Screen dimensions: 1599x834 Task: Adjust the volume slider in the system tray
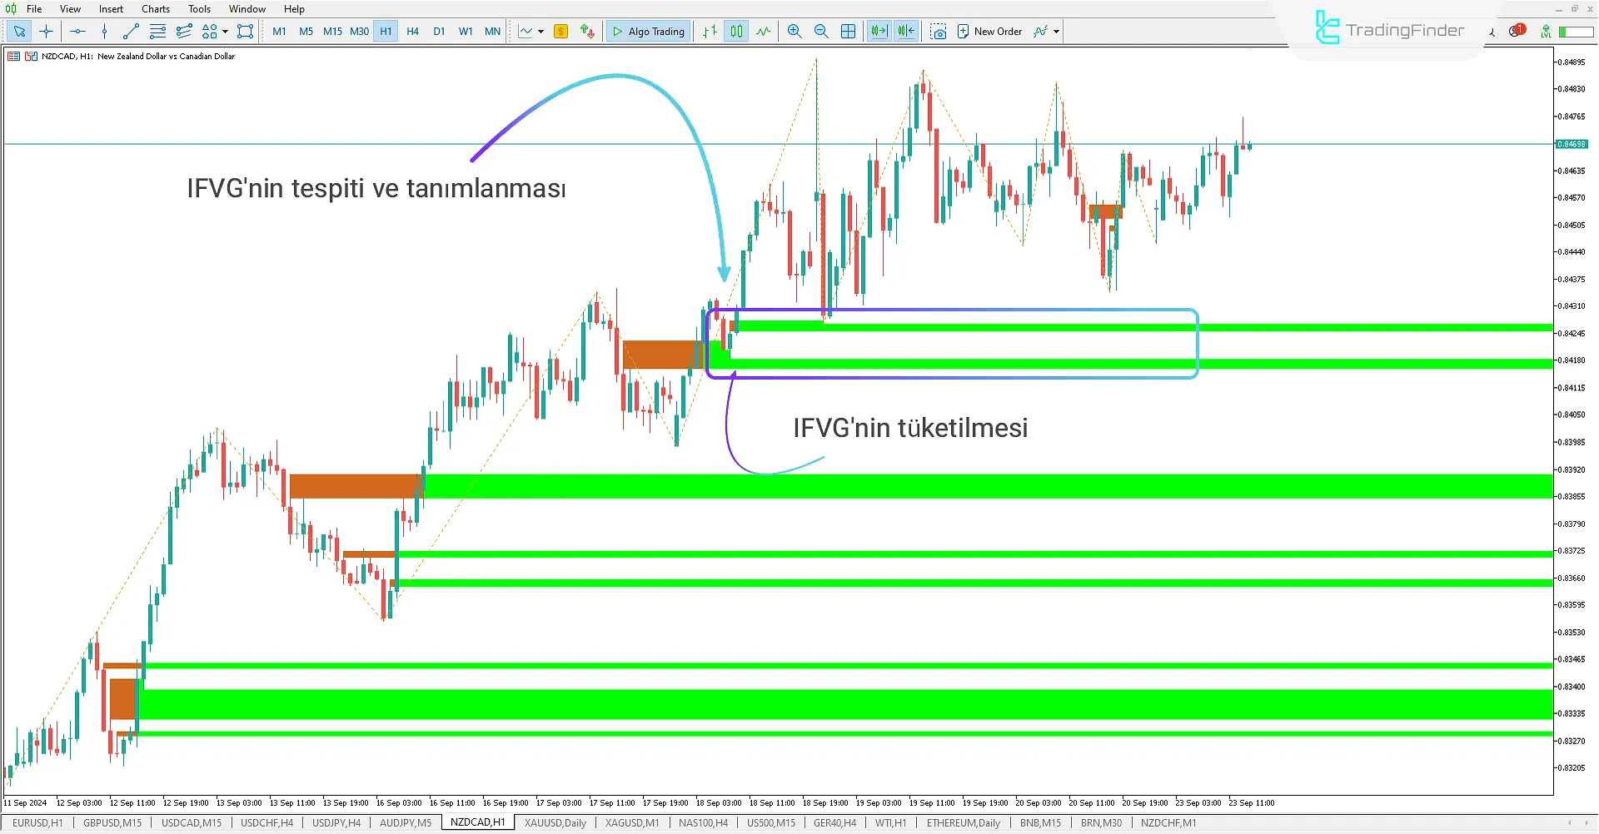click(x=1576, y=31)
